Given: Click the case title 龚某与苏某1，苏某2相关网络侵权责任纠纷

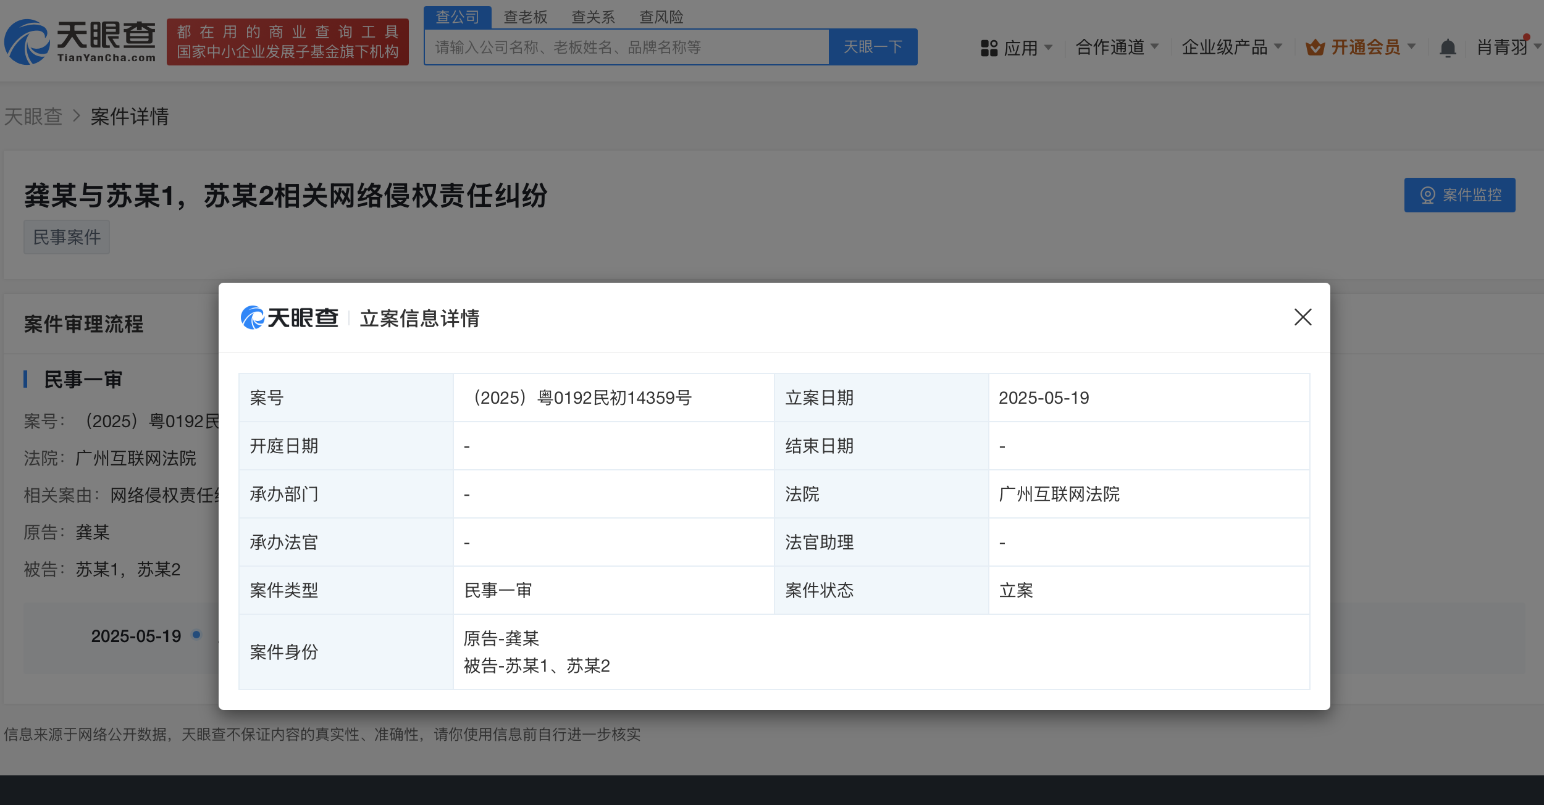Looking at the screenshot, I should (286, 195).
